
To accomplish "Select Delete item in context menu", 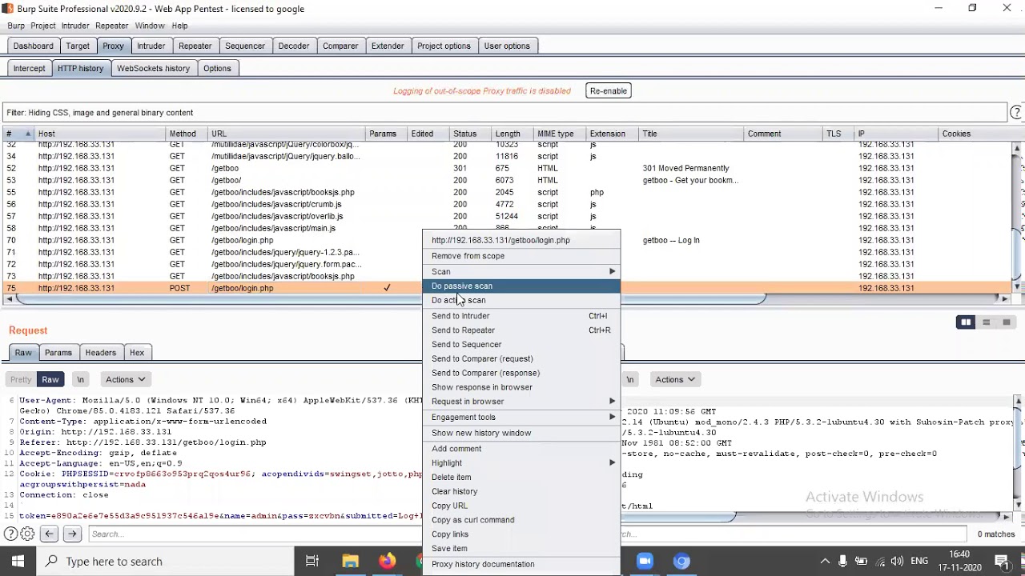I will click(521, 477).
